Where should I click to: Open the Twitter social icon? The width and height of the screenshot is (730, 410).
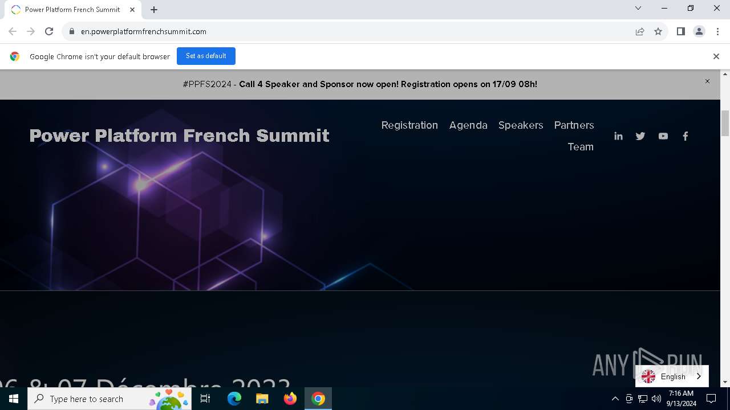(x=640, y=136)
